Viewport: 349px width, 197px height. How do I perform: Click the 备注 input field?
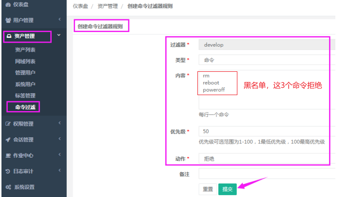coord(267,174)
